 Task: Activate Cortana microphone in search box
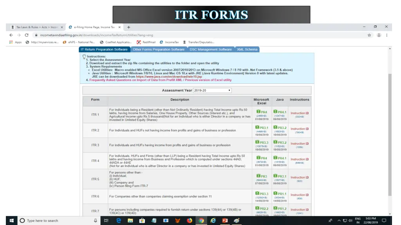click(x=96, y=220)
